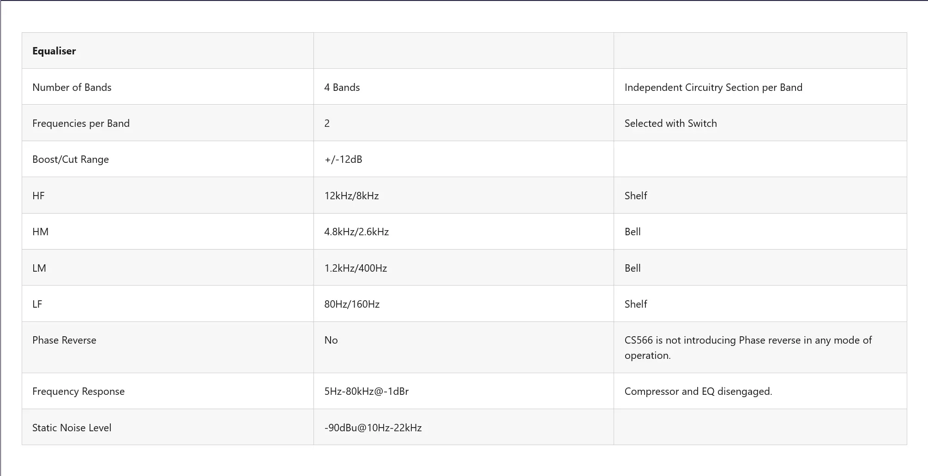Click the 4 Bands value cell
Screen dimensions: 928x476
pyautogui.click(x=342, y=88)
